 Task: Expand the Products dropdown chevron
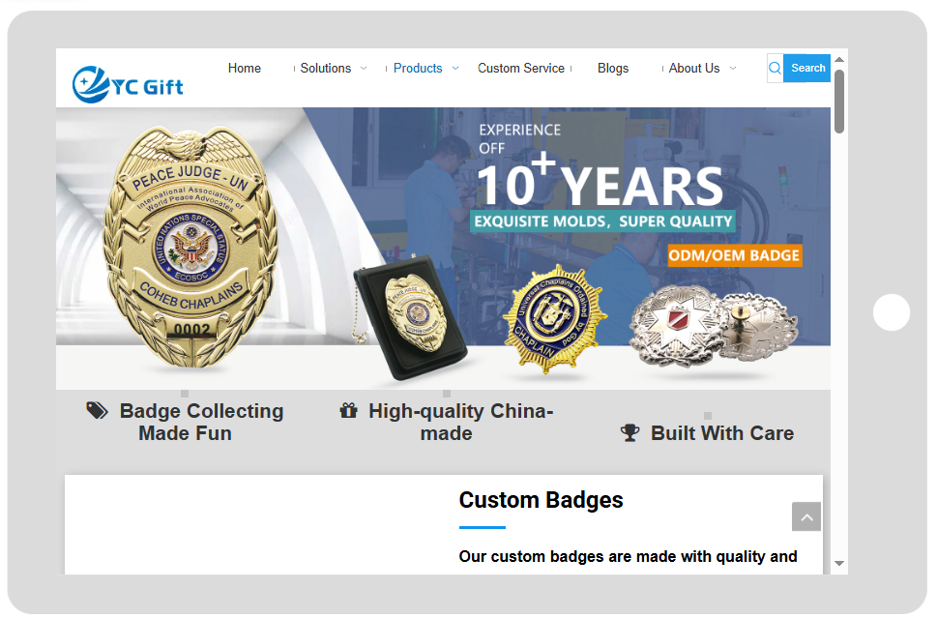[x=455, y=69]
